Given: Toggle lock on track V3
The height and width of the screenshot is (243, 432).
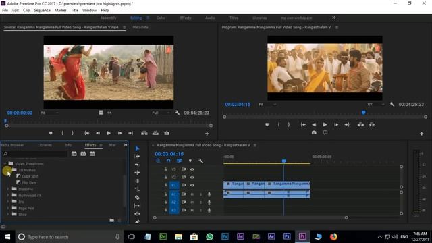Looking at the screenshot, I should click(166, 169).
